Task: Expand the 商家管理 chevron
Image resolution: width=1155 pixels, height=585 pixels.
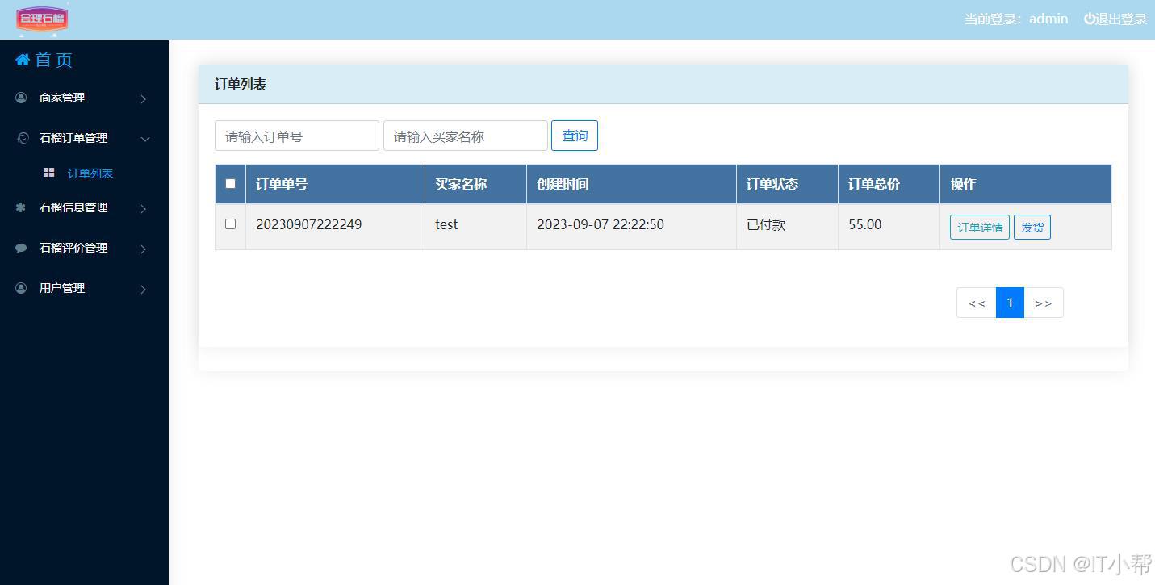Action: [144, 98]
